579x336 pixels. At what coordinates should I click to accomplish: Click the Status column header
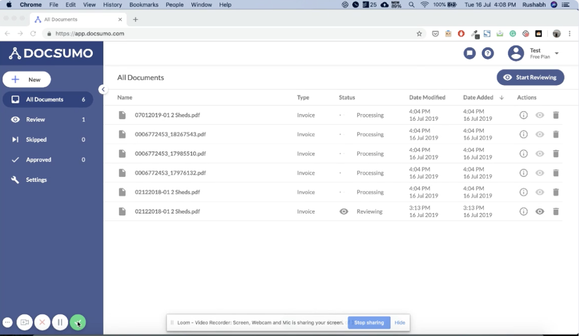coord(347,97)
